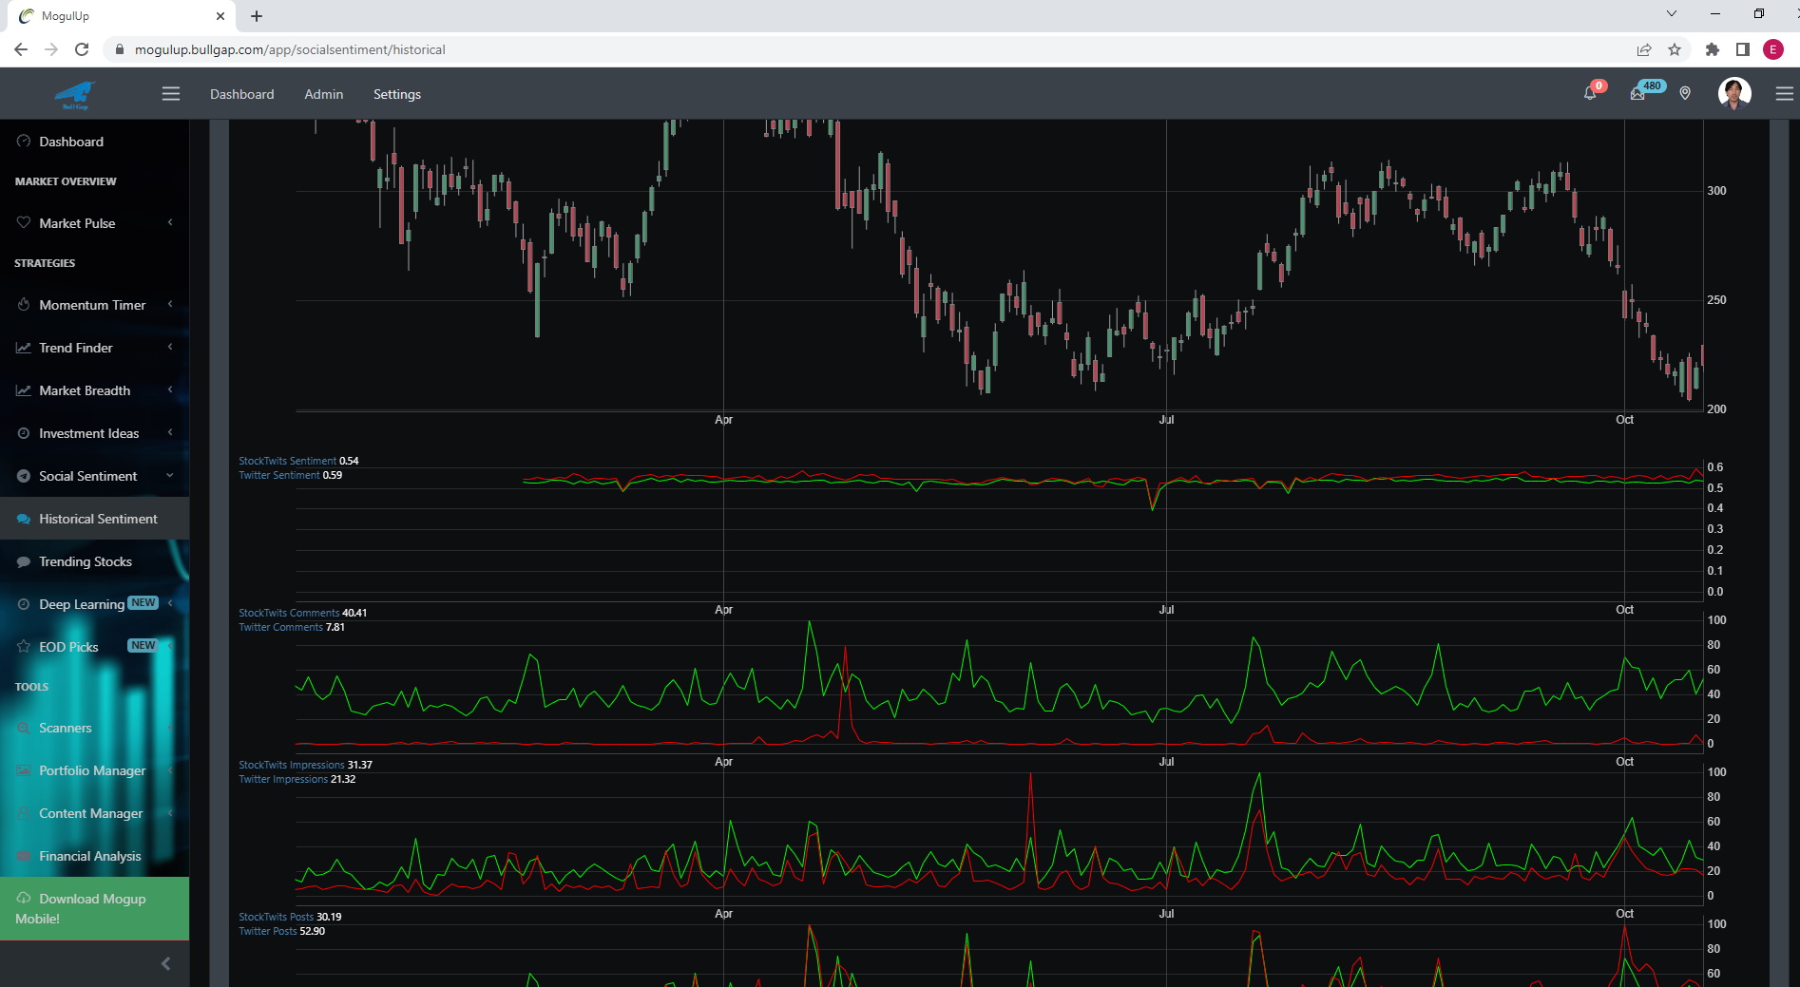This screenshot has width=1800, height=987.
Task: Reload the page in browser
Action: (82, 49)
